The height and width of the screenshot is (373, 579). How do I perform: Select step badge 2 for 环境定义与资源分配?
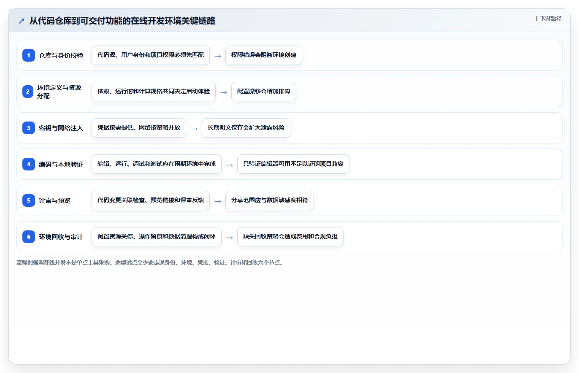coord(29,92)
